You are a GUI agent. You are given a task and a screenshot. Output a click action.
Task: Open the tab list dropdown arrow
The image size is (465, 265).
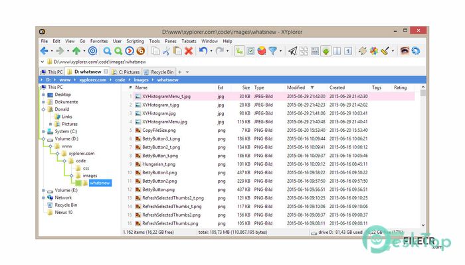(x=187, y=72)
